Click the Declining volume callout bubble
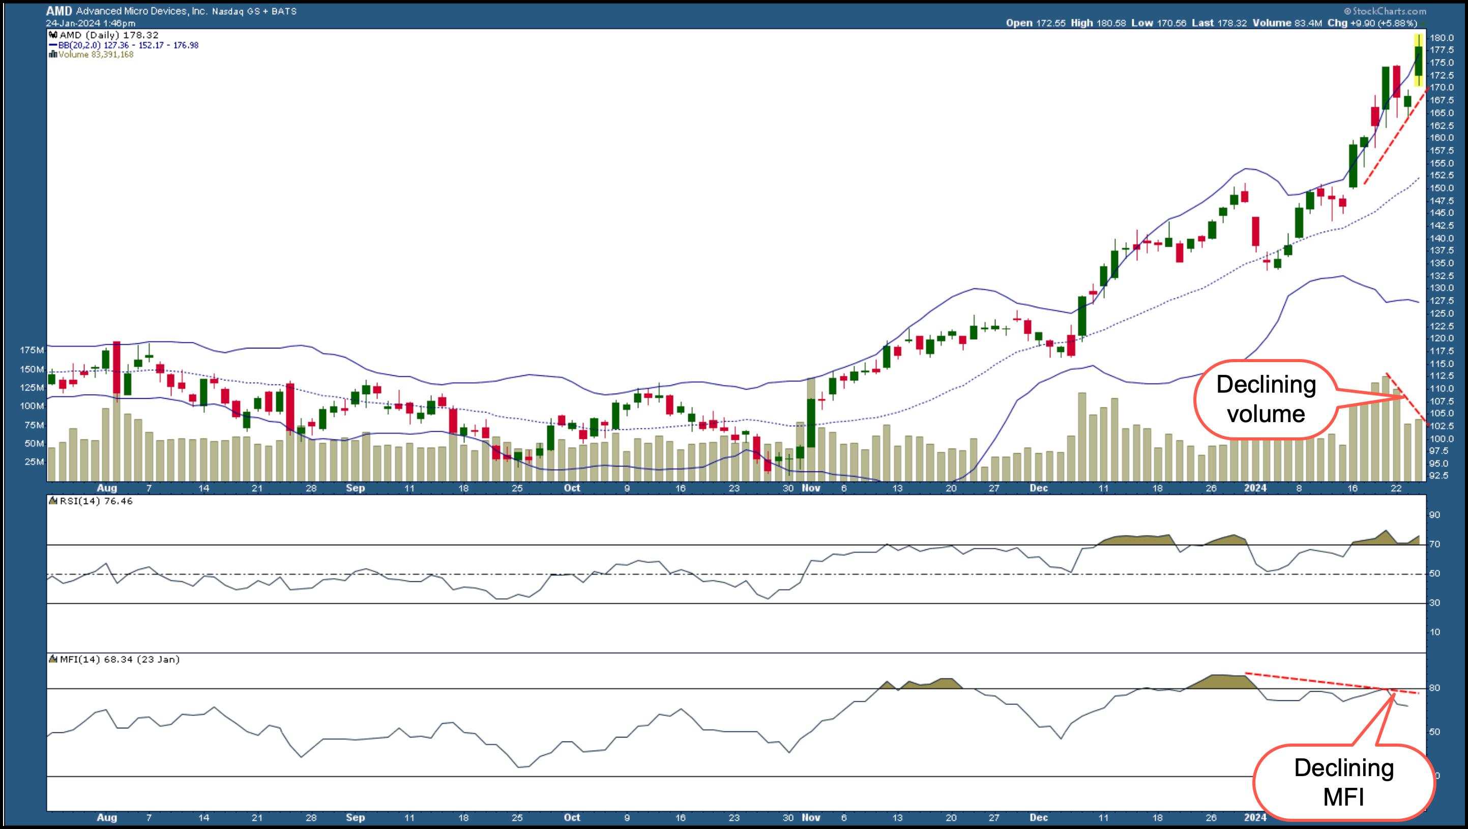The height and width of the screenshot is (829, 1468). pos(1265,399)
